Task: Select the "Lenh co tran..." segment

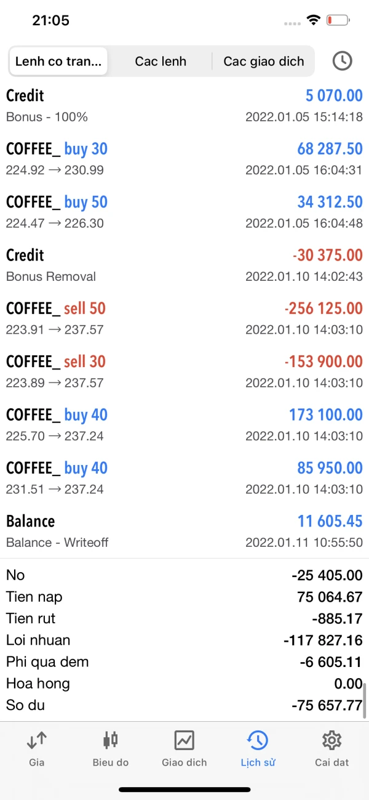Action: click(x=58, y=61)
